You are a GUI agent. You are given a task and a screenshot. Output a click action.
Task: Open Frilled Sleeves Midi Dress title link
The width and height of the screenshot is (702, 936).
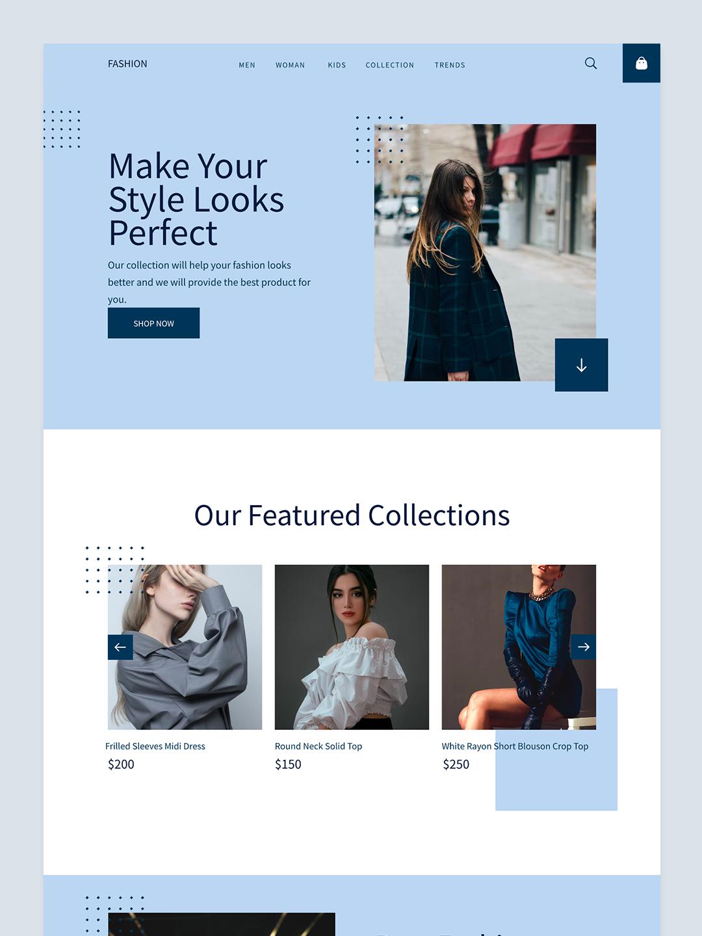pos(155,746)
